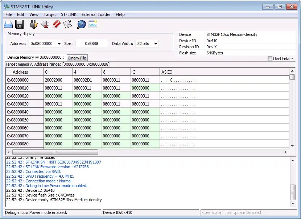Viewport: 301px width, 219px height.
Task: Click the Full chip erase icon
Action: (x=56, y=24)
